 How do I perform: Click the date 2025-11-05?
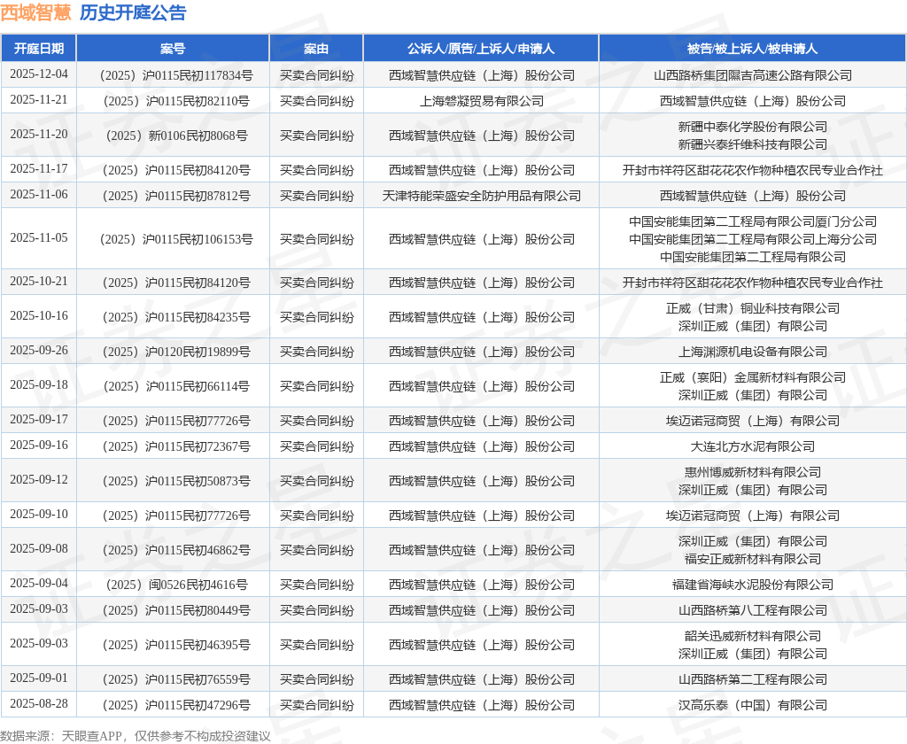click(x=39, y=237)
